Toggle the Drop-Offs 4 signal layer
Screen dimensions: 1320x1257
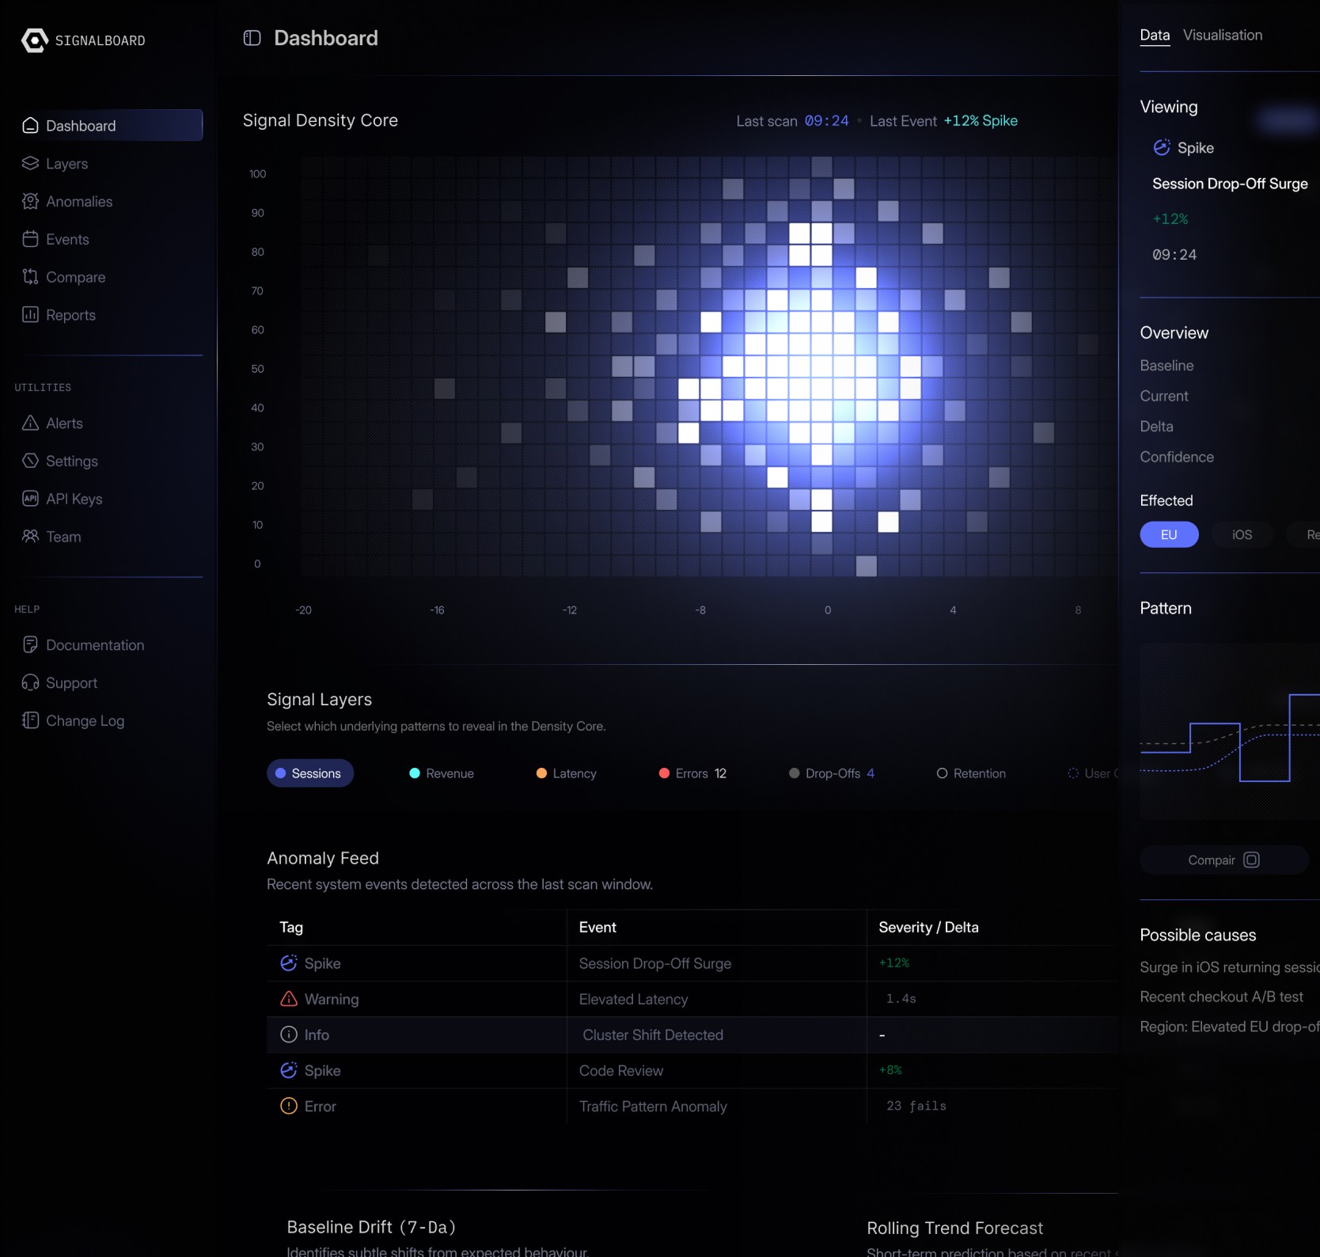pyautogui.click(x=832, y=773)
